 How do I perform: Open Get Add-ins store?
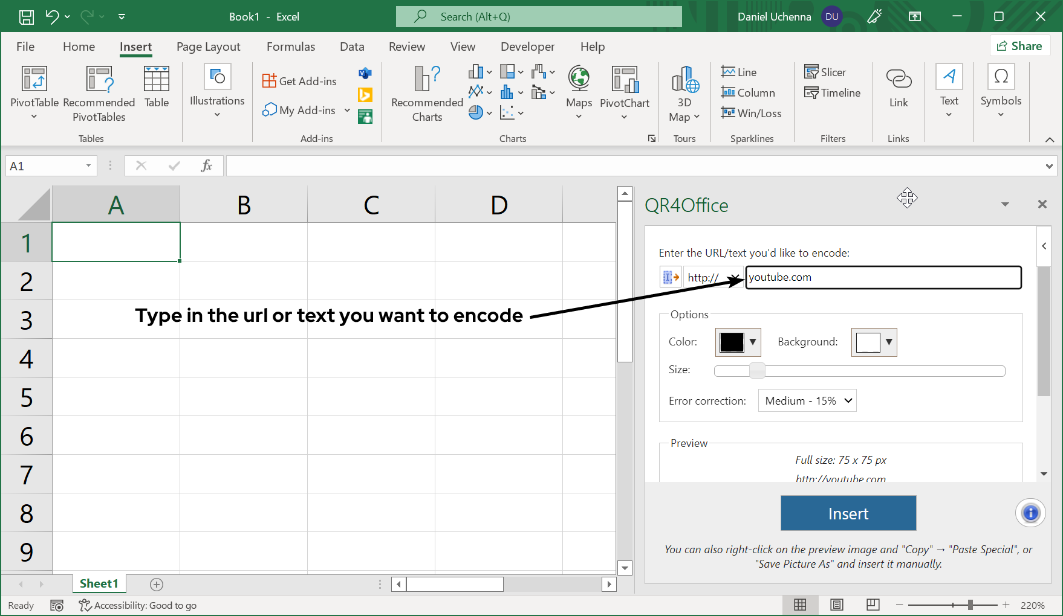tap(300, 82)
